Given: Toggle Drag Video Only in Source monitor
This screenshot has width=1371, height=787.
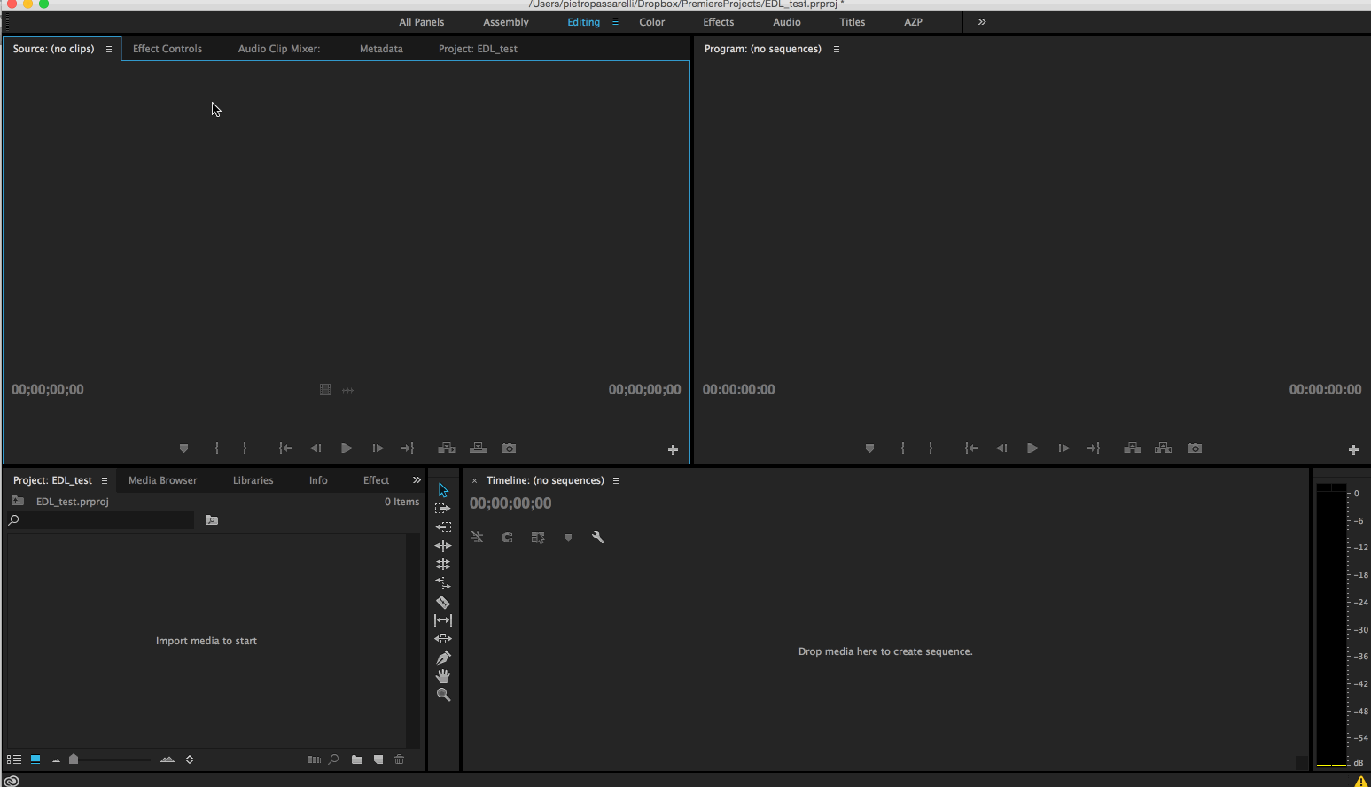Looking at the screenshot, I should [x=325, y=390].
